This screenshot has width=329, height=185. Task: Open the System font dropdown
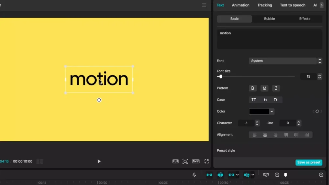point(283,61)
